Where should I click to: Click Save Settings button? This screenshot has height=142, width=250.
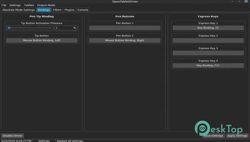point(214,136)
